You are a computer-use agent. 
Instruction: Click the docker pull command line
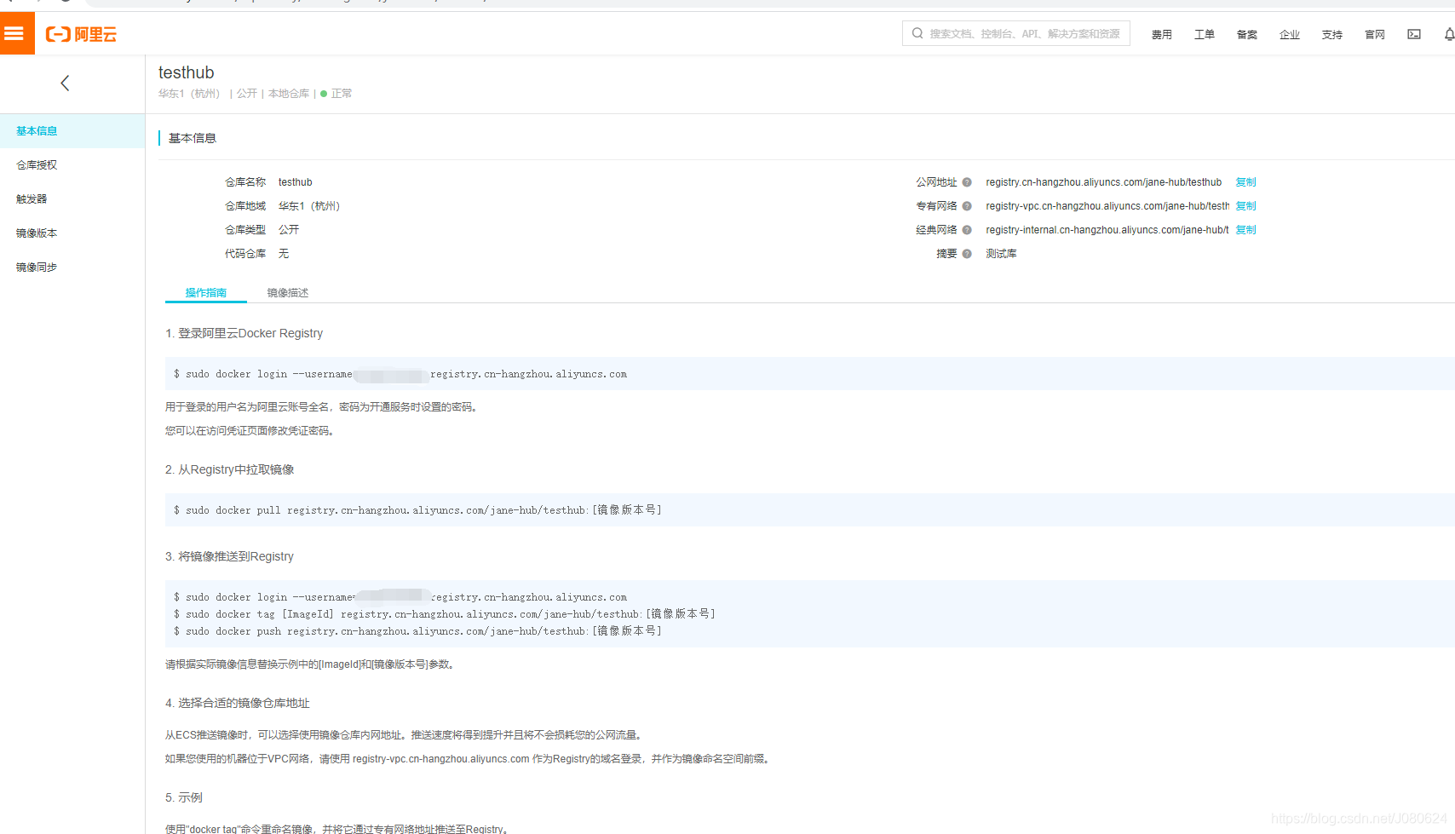[x=417, y=510]
